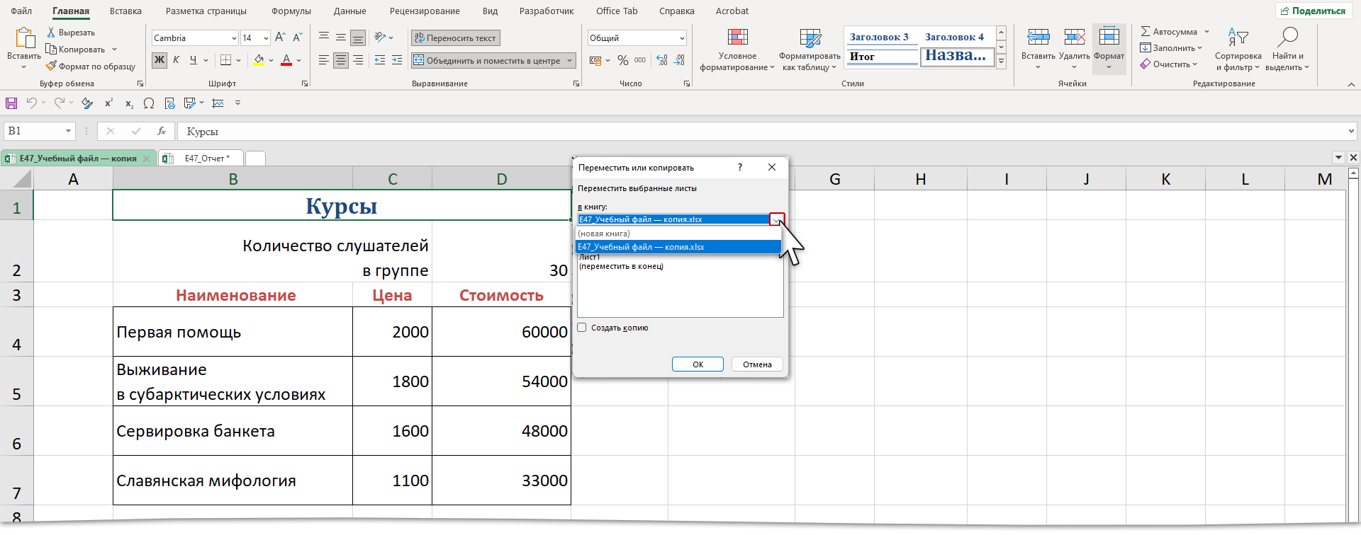This screenshot has width=1361, height=535.
Task: Open Find and Select (Найти и выделить)
Action: coord(1287,50)
